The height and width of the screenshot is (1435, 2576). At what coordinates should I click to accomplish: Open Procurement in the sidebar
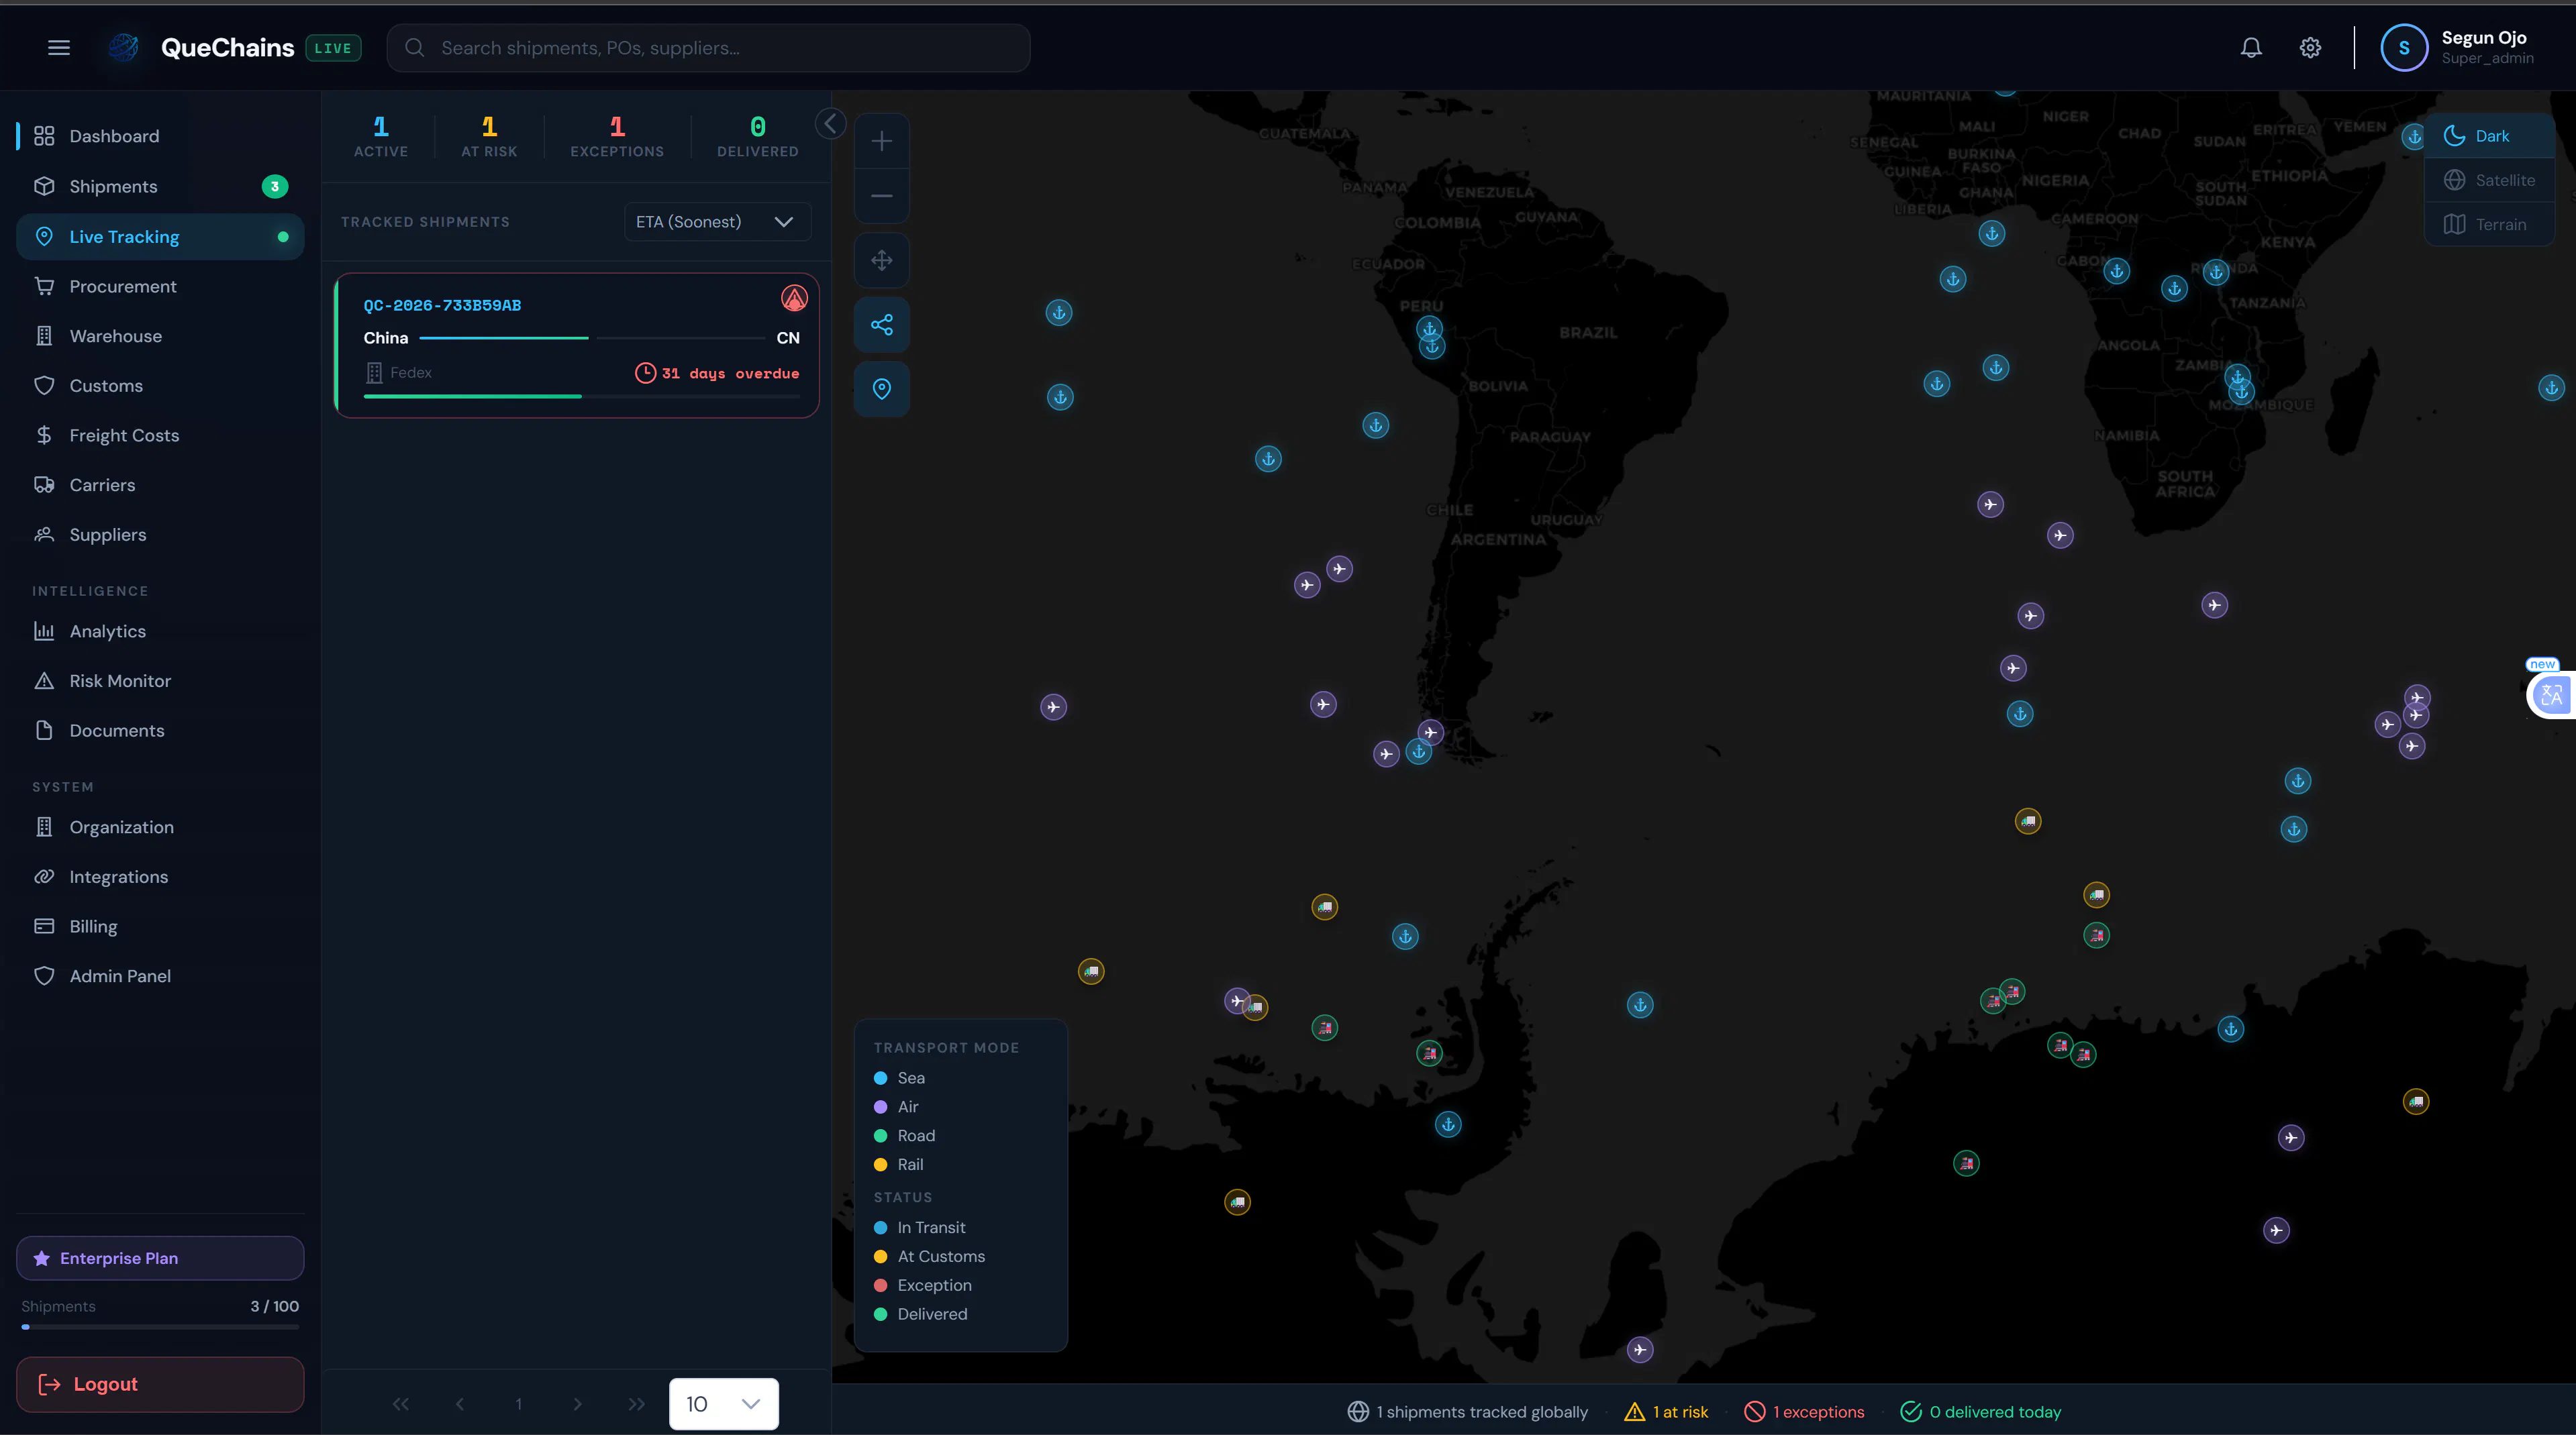pyautogui.click(x=160, y=286)
